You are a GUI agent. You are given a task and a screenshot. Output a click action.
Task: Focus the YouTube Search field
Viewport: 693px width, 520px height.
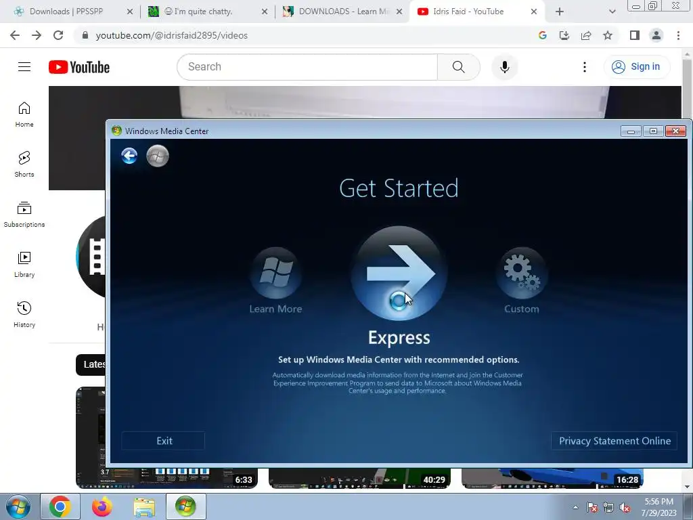tap(307, 67)
